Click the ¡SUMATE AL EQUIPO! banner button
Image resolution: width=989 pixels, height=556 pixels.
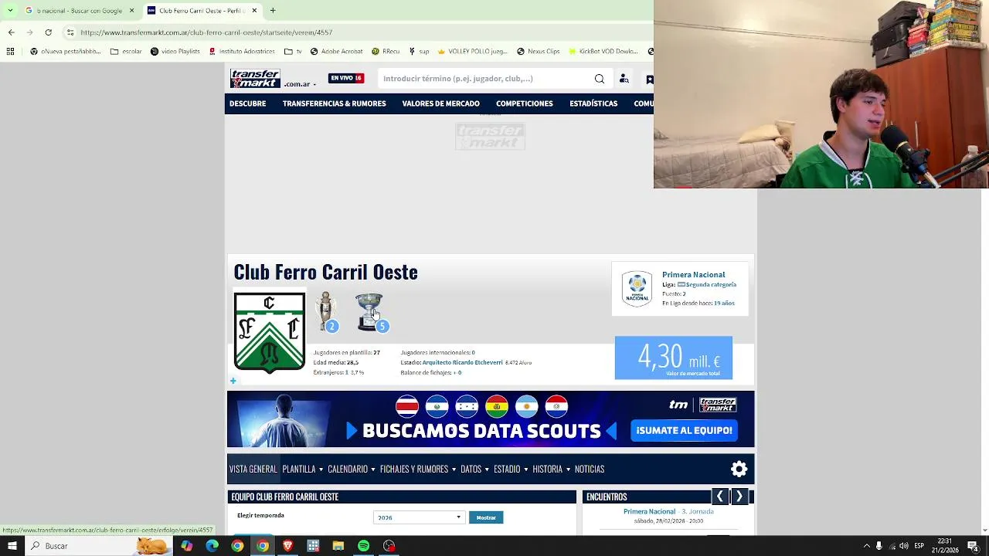pos(683,430)
